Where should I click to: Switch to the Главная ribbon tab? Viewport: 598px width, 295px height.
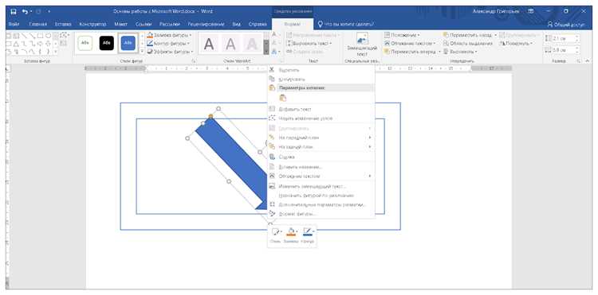(x=37, y=25)
